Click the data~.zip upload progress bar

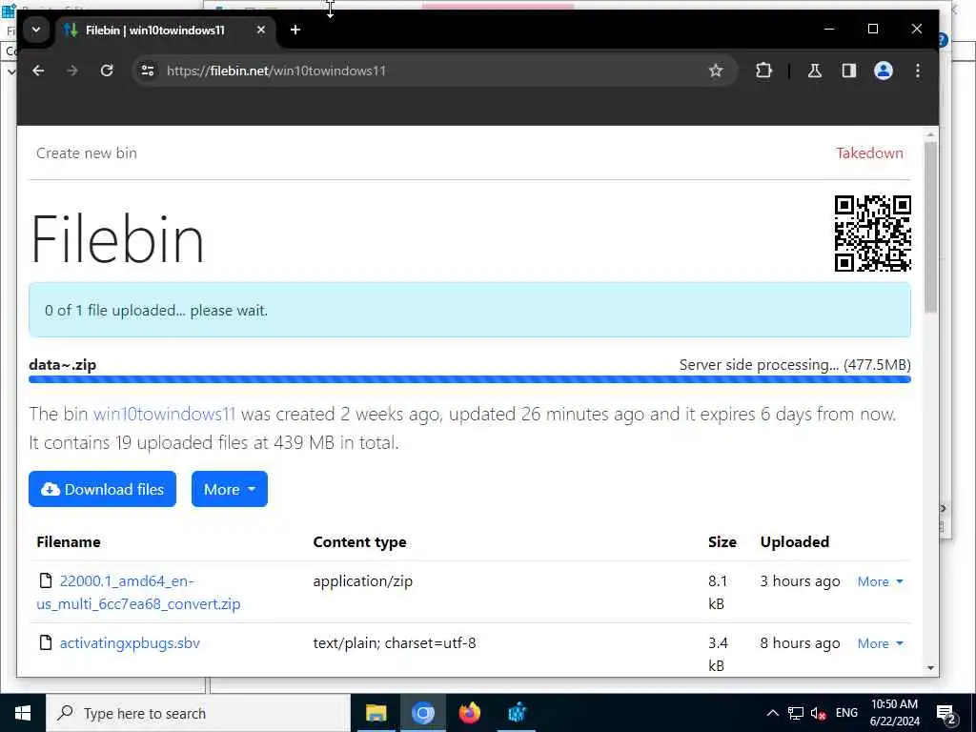tap(469, 379)
